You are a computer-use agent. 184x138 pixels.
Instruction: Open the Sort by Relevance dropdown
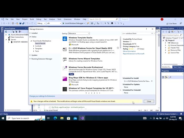pyautogui.click(x=79, y=33)
